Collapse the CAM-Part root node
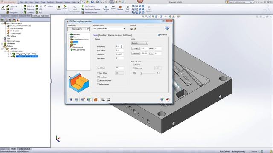Viewport: 273px width, 153px height. click(2, 23)
